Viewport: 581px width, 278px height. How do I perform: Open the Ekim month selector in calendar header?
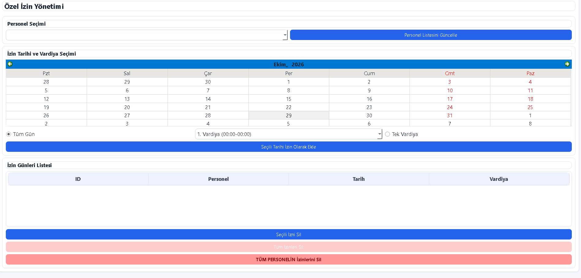pos(281,64)
